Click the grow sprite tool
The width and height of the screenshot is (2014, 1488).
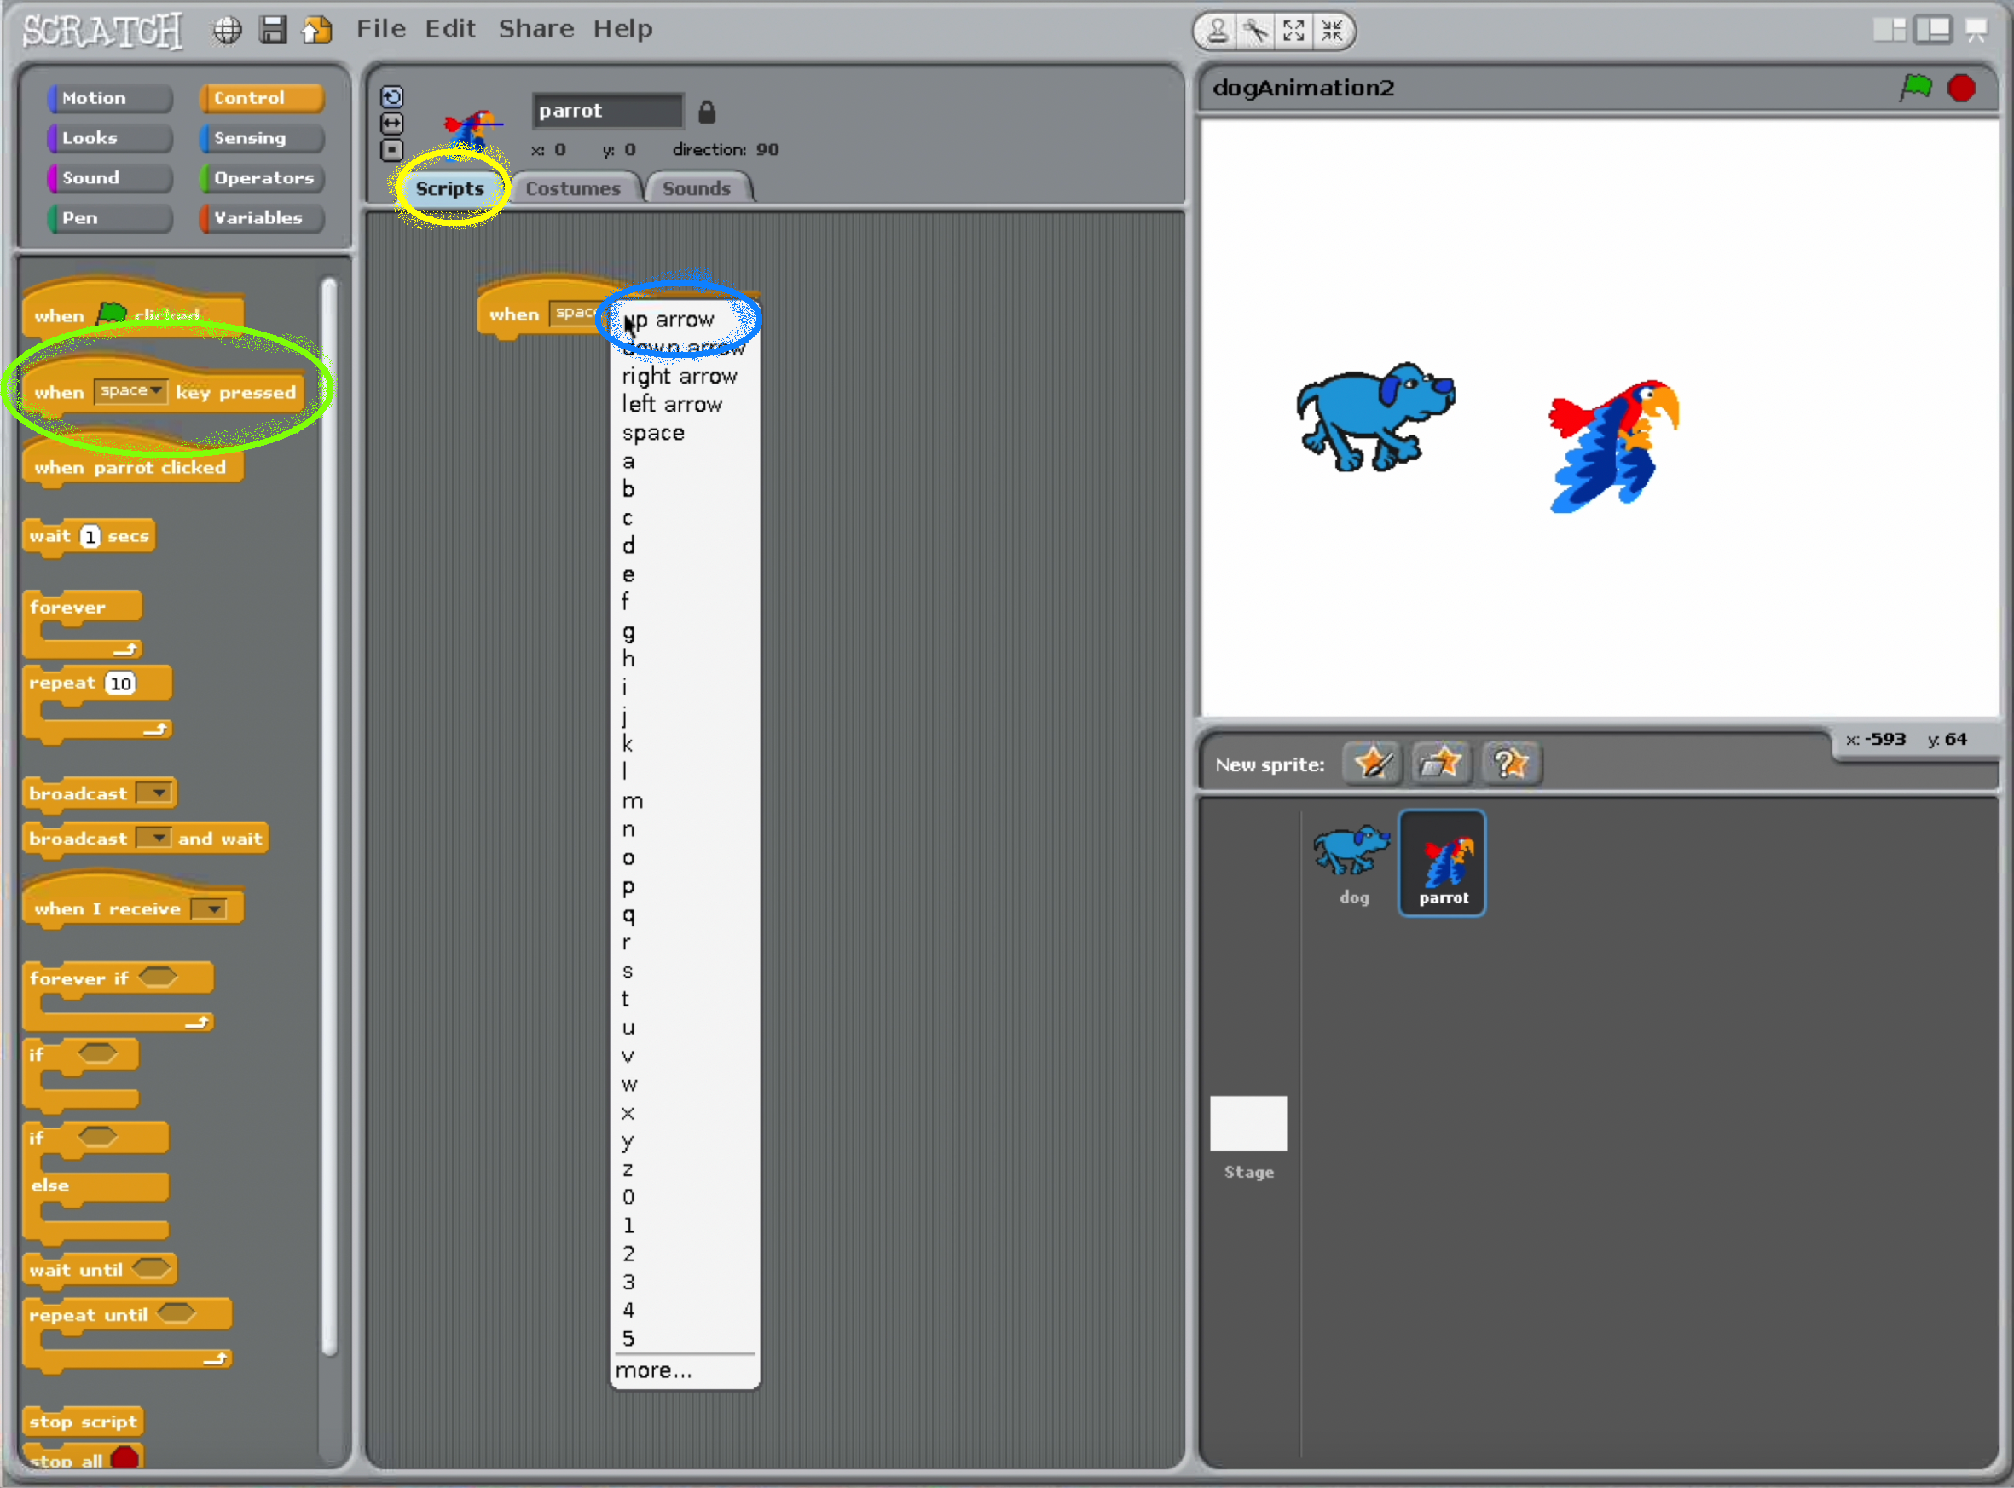pyautogui.click(x=1294, y=32)
